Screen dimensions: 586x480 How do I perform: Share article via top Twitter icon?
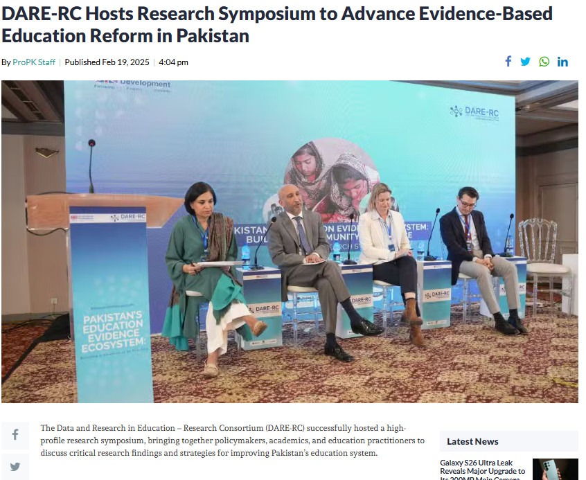point(525,62)
